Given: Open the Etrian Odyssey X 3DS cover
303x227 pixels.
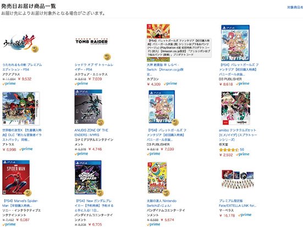Looking at the screenshot, I should point(21,109).
